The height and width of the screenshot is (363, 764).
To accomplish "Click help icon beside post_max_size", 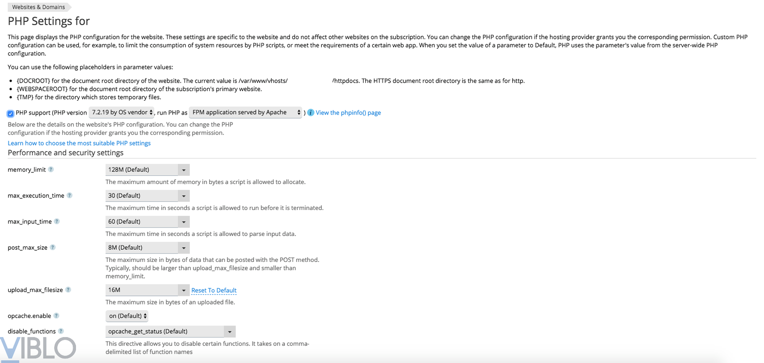I will 53,248.
